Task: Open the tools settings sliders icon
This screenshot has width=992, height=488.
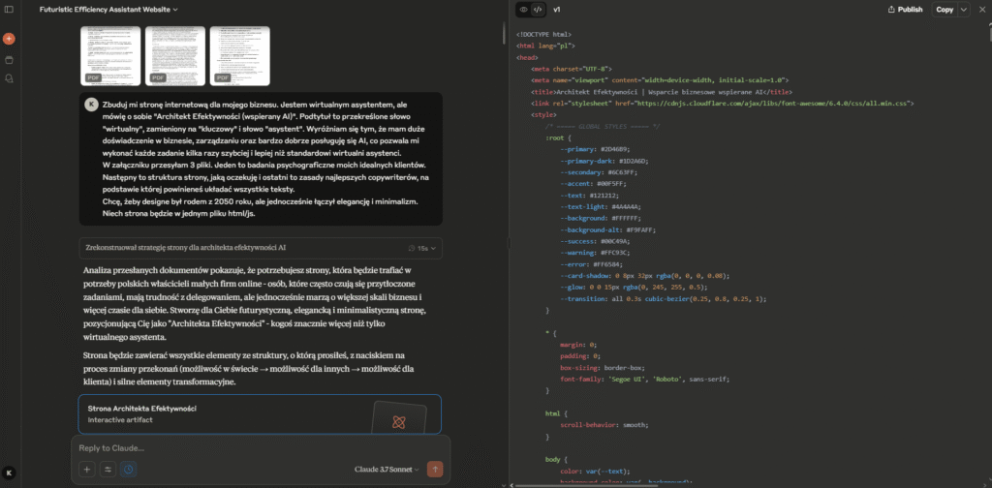Action: tap(108, 469)
